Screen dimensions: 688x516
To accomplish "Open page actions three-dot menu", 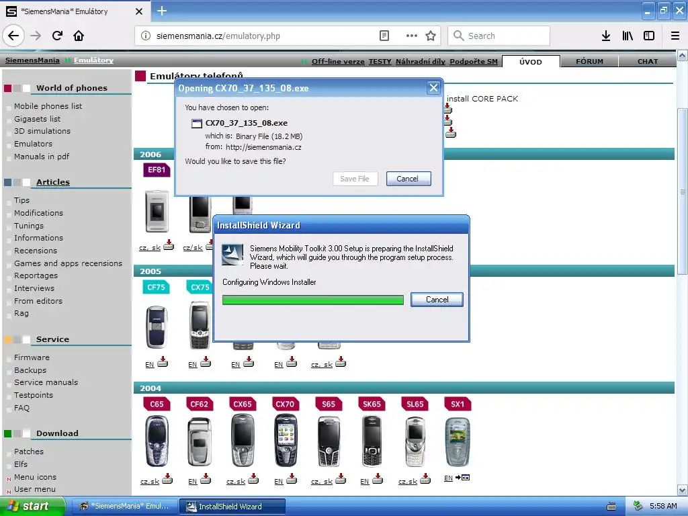I will [x=412, y=36].
